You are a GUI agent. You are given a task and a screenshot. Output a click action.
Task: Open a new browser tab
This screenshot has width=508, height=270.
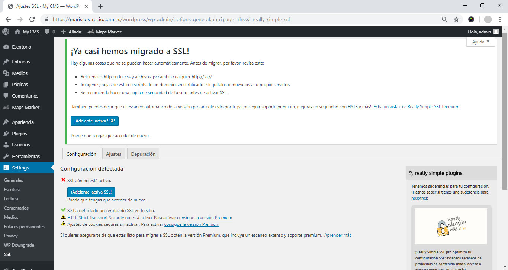pyautogui.click(x=100, y=6)
